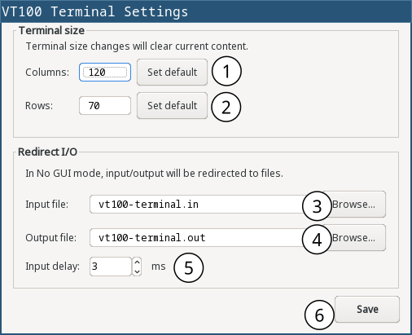Decrease Input delay with down arrow

coord(137,271)
